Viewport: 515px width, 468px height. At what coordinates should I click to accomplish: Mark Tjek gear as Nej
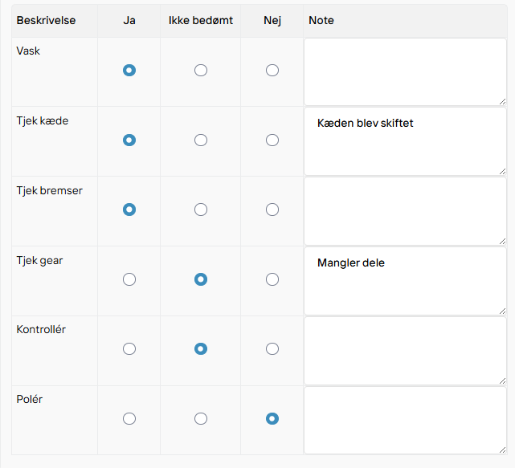pyautogui.click(x=272, y=279)
